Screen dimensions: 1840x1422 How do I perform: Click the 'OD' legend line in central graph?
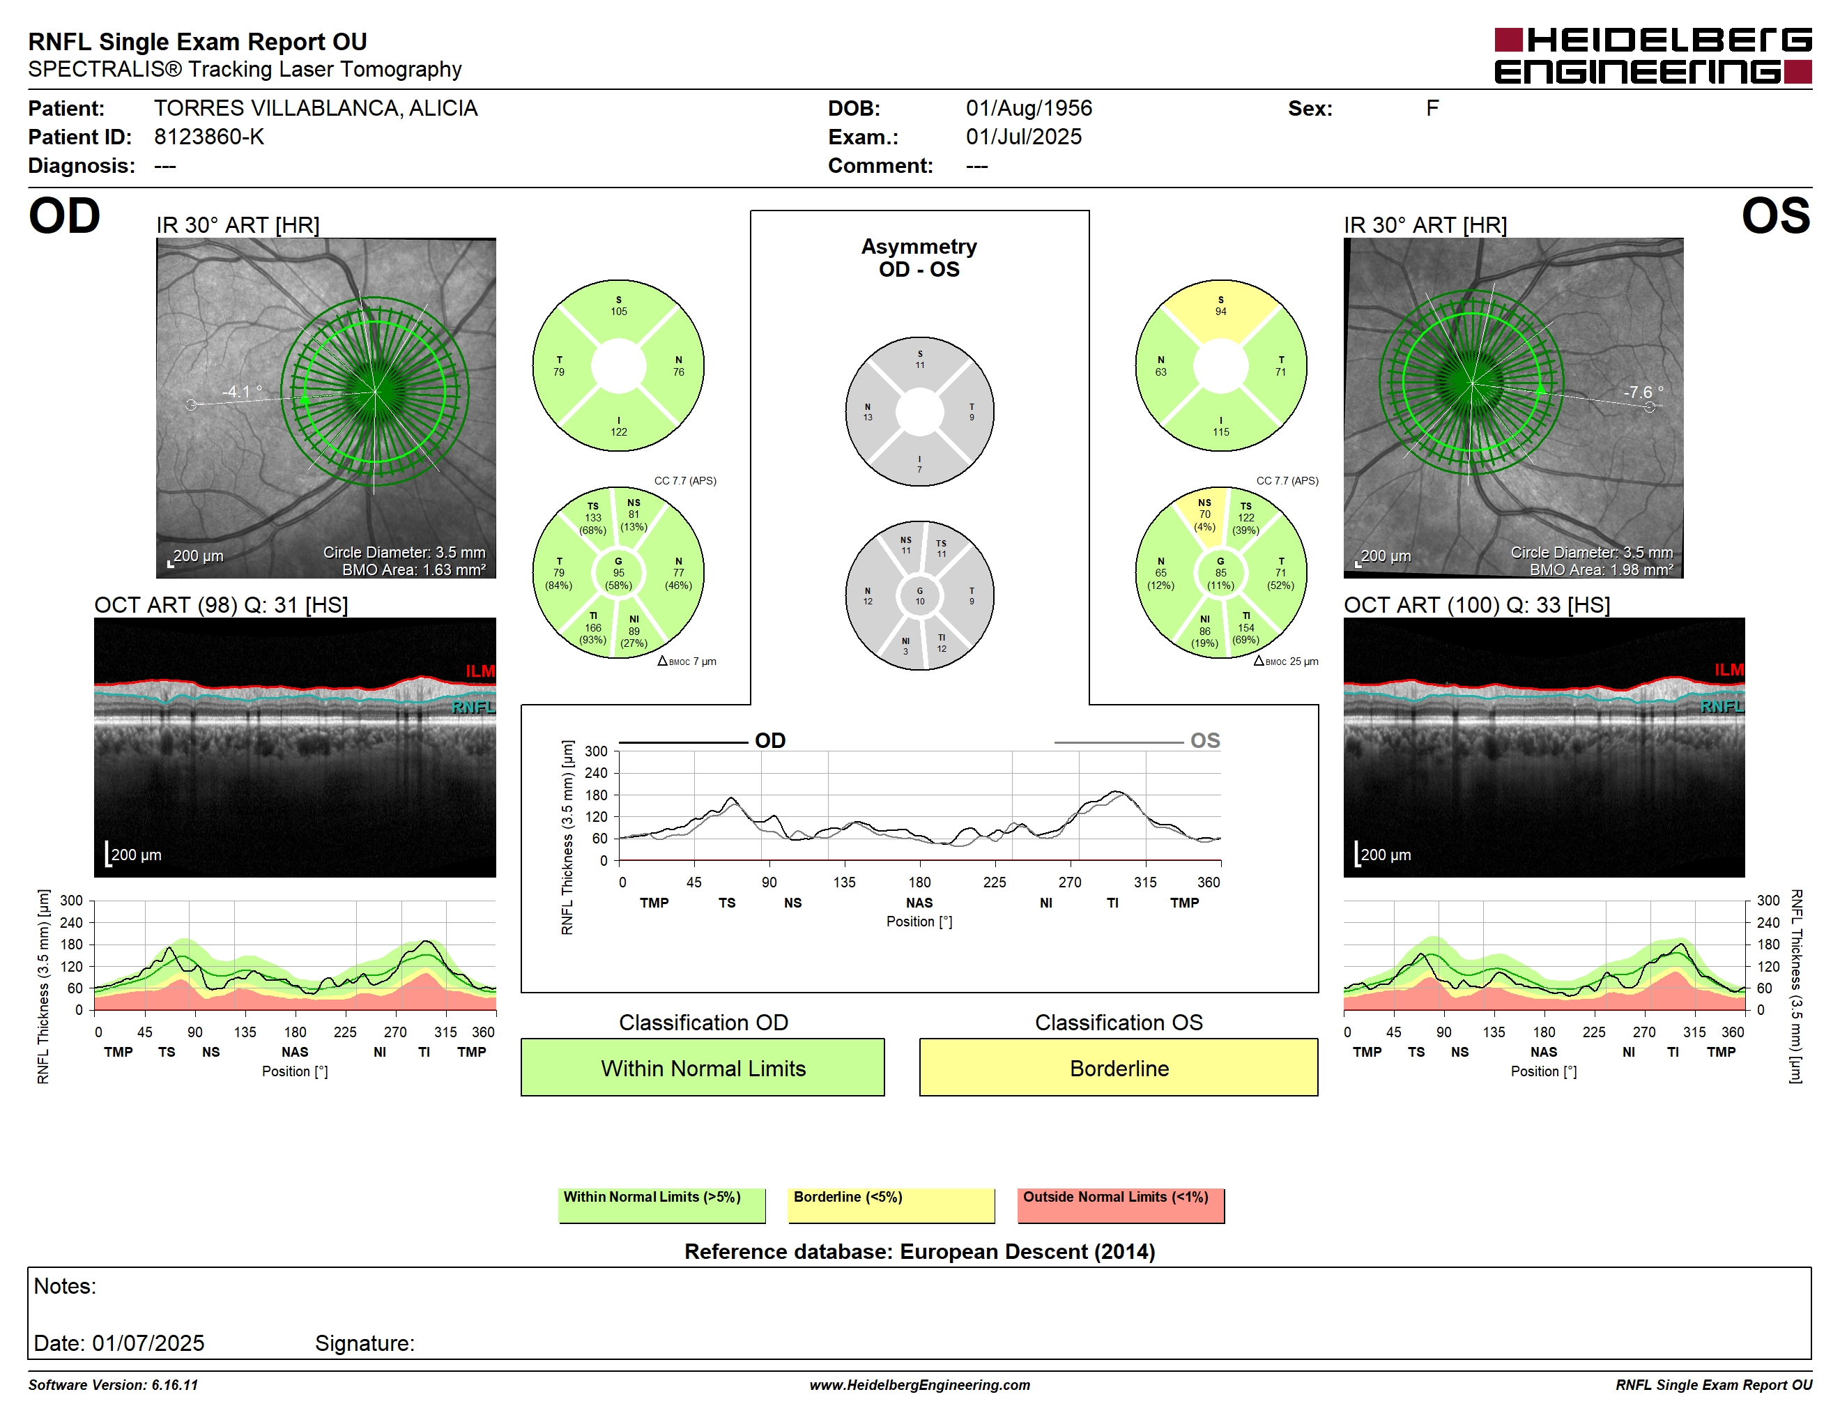click(x=683, y=742)
